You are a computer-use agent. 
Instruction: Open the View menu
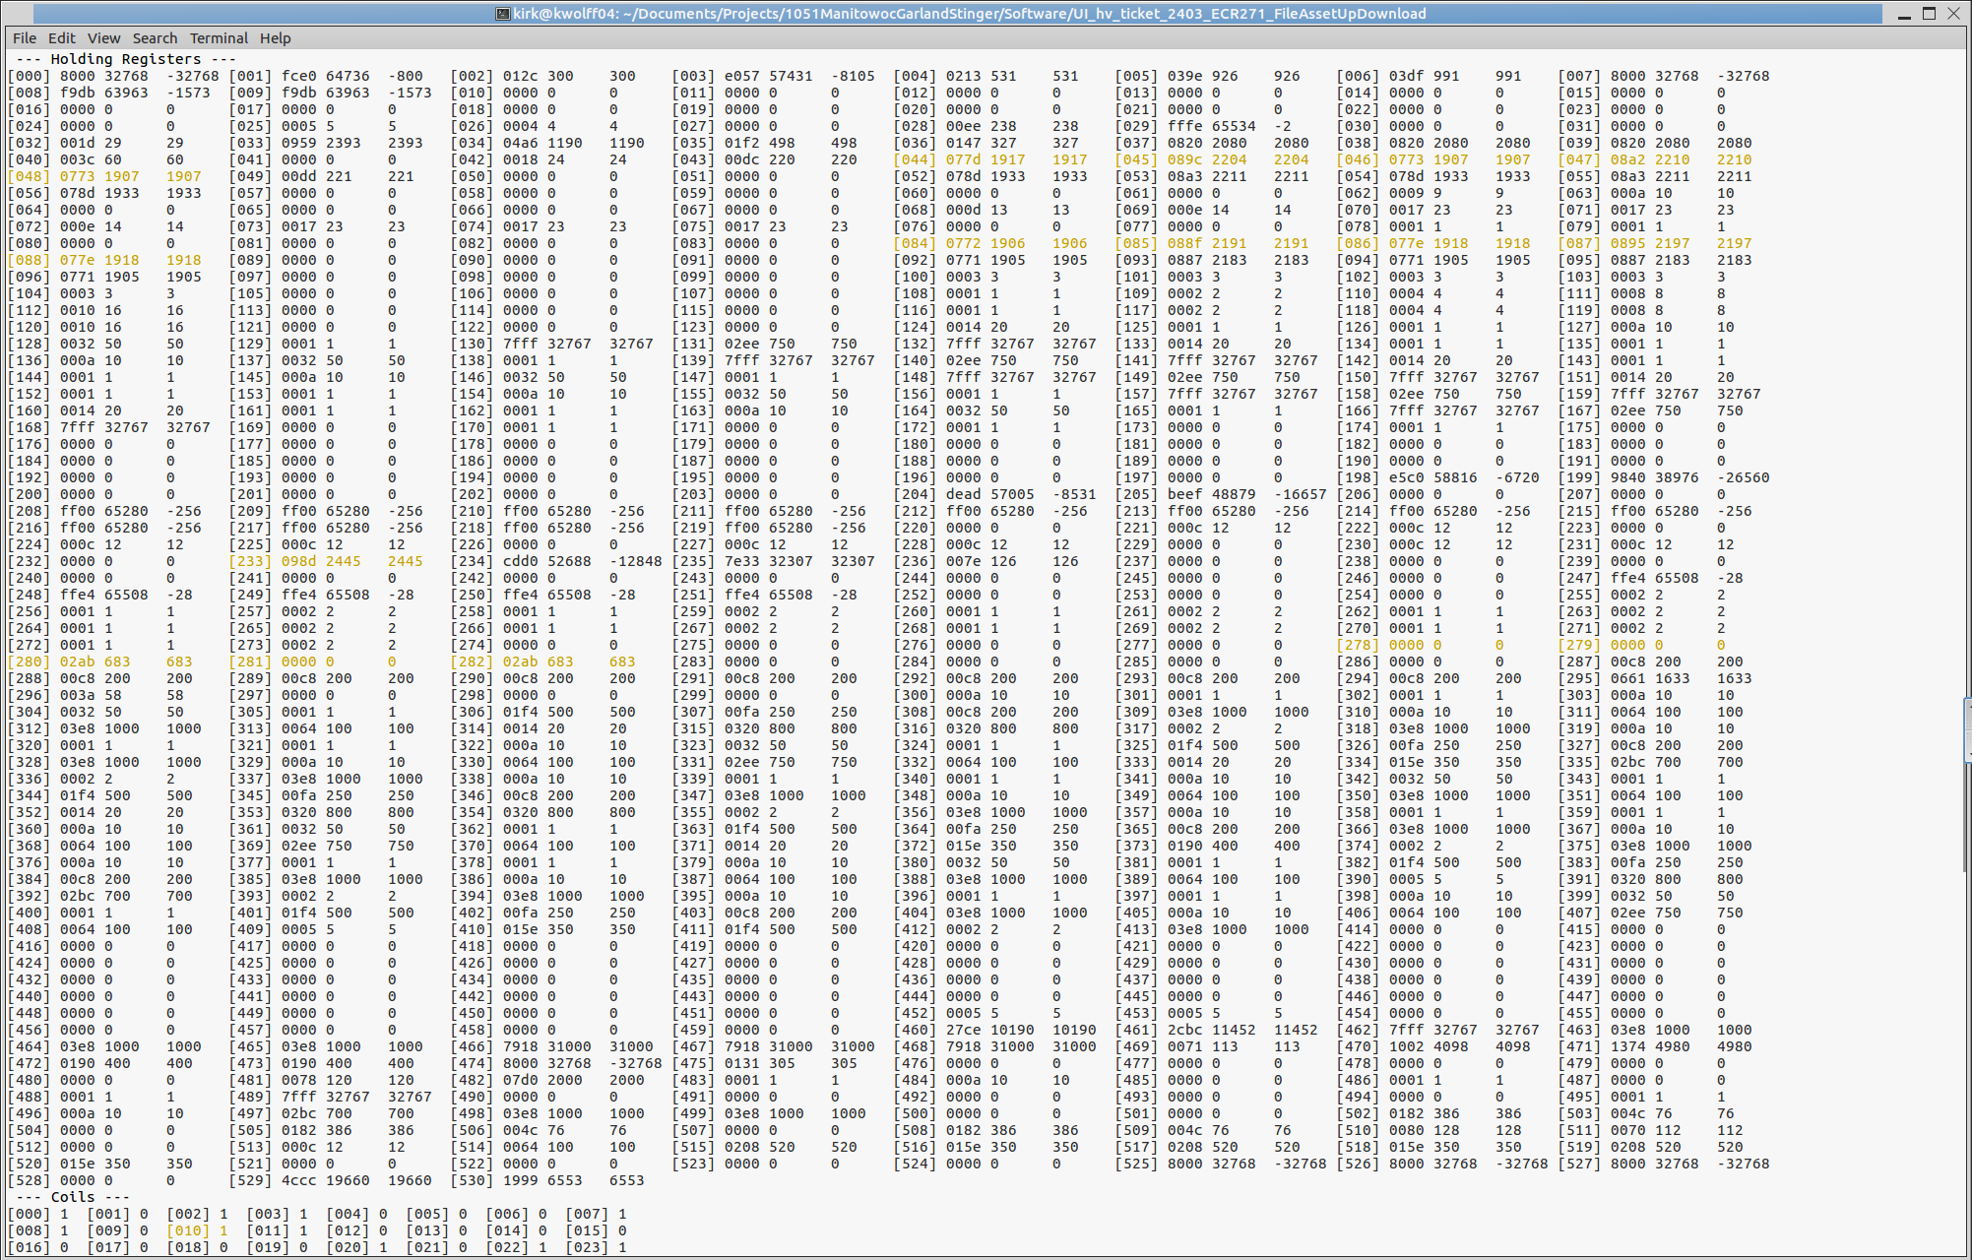(103, 38)
